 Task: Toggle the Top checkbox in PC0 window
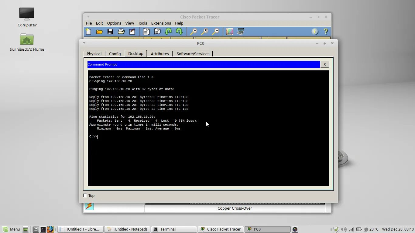pos(85,196)
